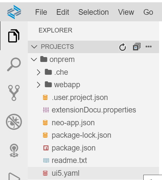Open the Explorer view in the activity bar
162x180 pixels.
pyautogui.click(x=14, y=36)
